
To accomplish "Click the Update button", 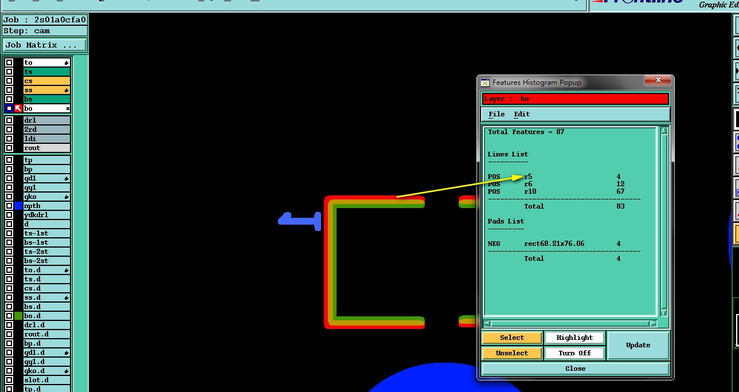I will 638,345.
